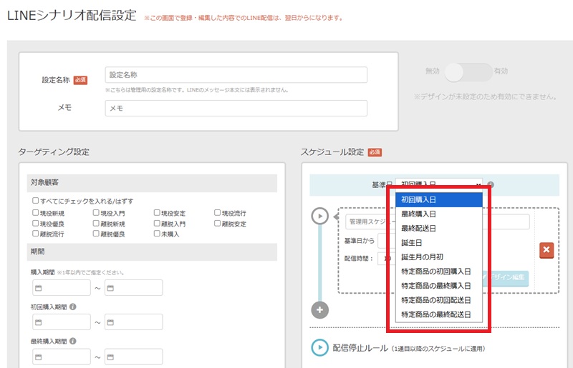This screenshot has width=573, height=368.
Task: Toggle the 無効/有効 switch
Action: tap(468, 72)
